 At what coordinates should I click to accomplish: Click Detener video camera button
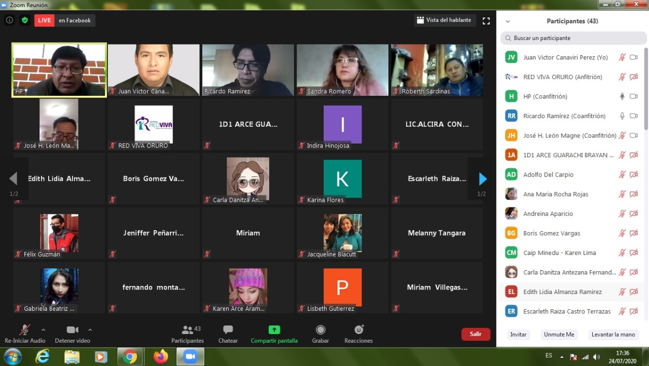[x=73, y=334]
